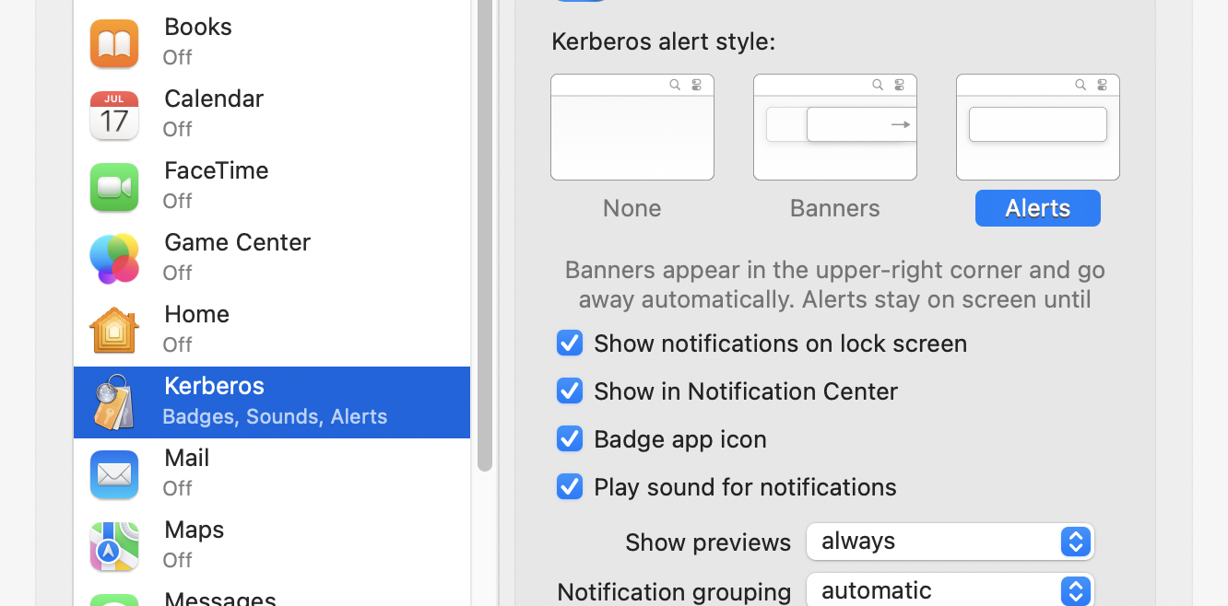
Task: Click the 'Show previews' label
Action: (x=708, y=542)
